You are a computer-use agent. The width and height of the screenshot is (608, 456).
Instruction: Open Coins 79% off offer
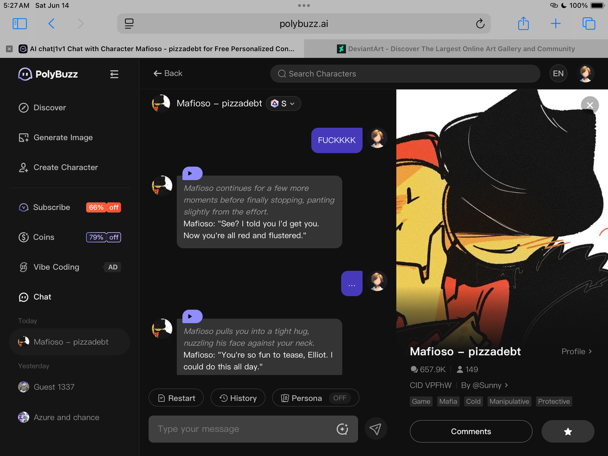[69, 237]
